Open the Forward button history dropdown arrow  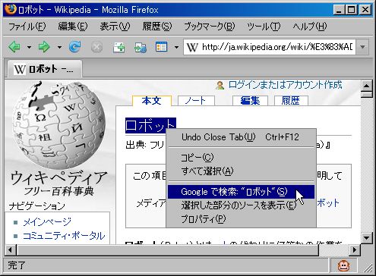[59, 47]
